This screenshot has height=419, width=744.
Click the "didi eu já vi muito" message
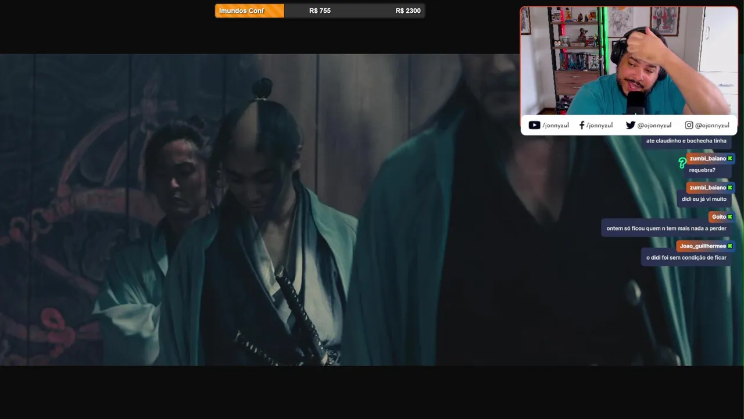click(x=704, y=199)
